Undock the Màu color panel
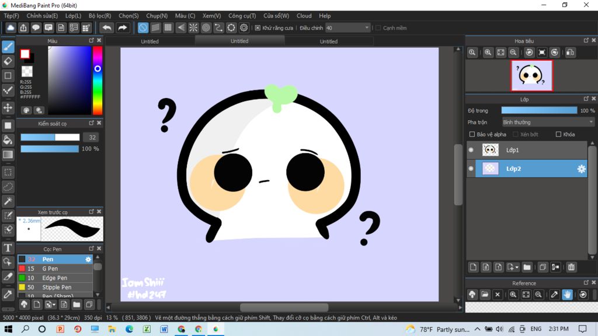The height and width of the screenshot is (336, 598). 92,40
